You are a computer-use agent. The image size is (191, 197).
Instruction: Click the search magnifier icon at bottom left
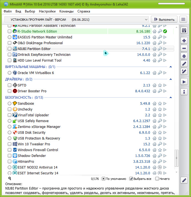pos(10,179)
